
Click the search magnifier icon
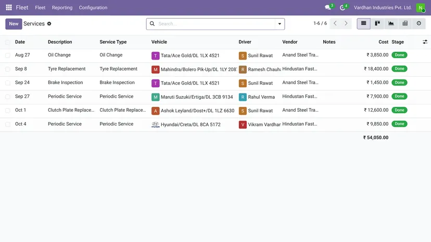point(152,23)
